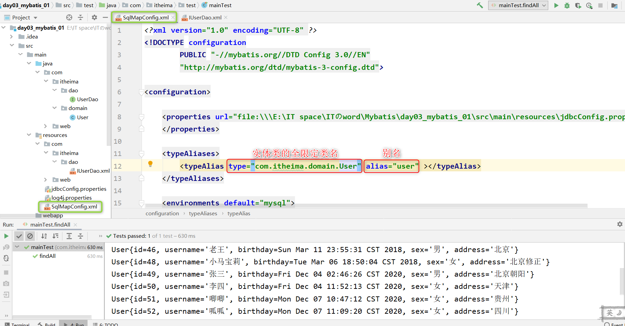Collapse the src folder
This screenshot has width=625, height=326.
pos(12,46)
